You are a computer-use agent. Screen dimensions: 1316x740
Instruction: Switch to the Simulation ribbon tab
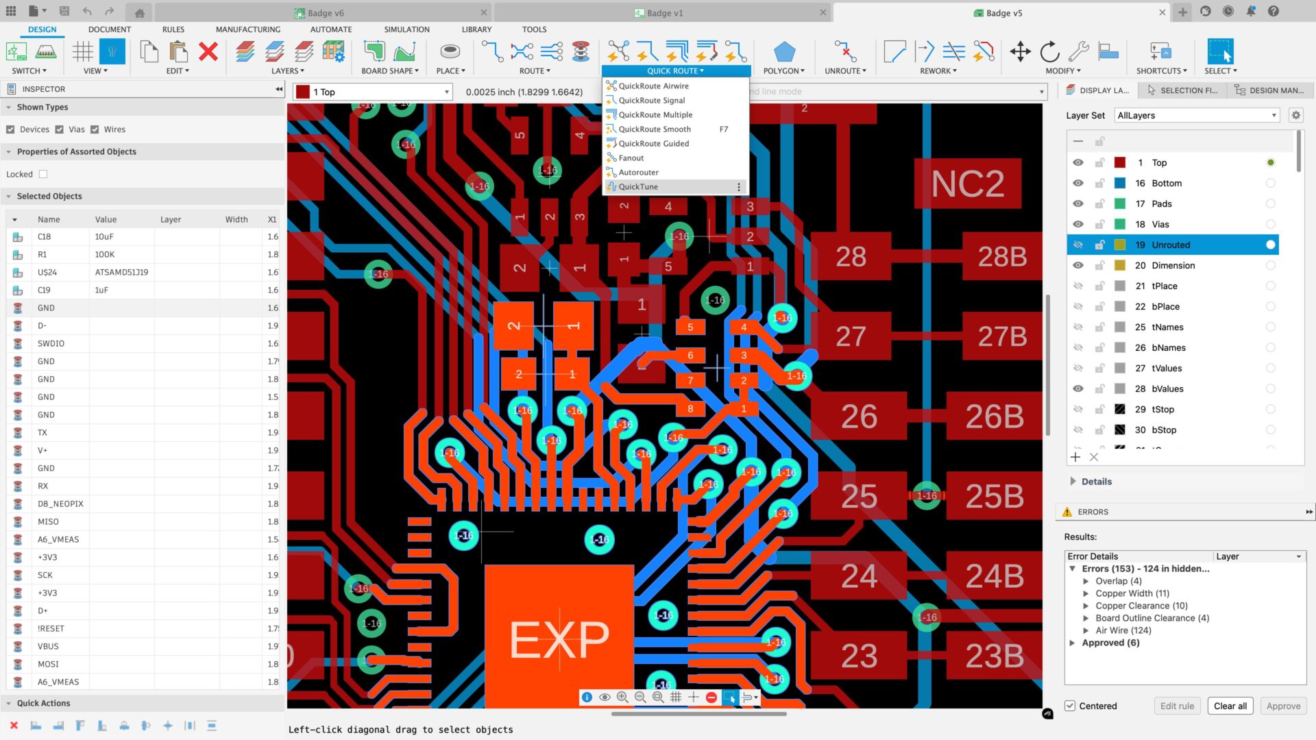point(406,29)
